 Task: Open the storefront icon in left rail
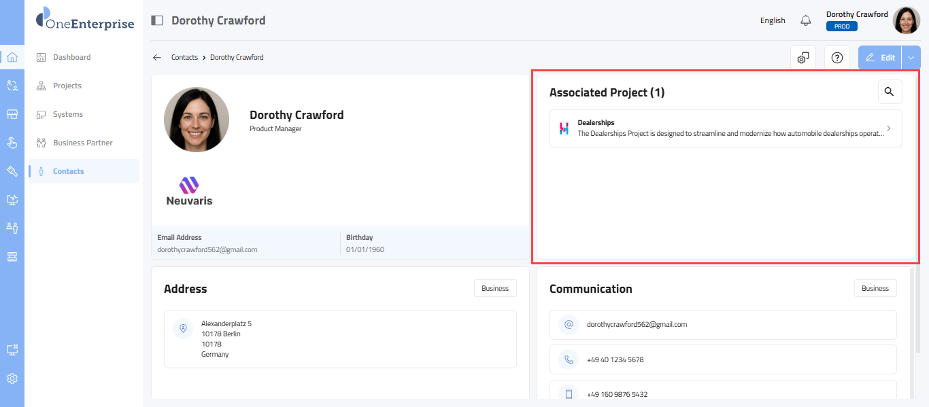pos(12,114)
